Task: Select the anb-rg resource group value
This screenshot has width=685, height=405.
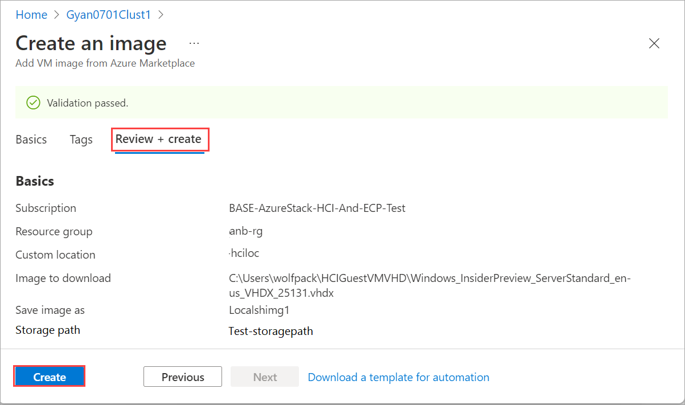Action: click(x=245, y=232)
